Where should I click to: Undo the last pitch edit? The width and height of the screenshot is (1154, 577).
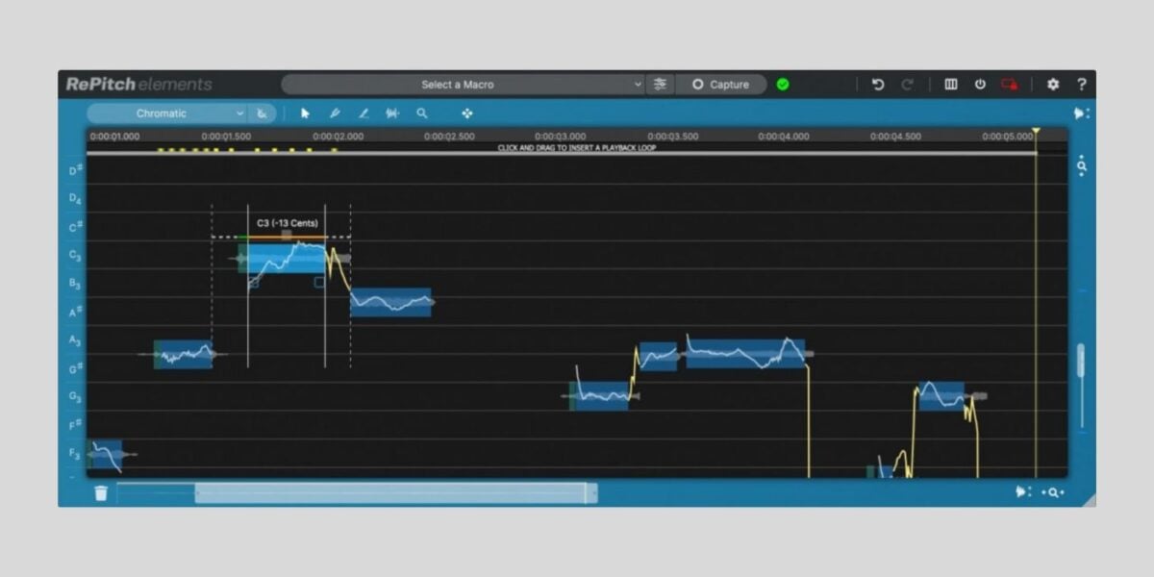click(878, 84)
